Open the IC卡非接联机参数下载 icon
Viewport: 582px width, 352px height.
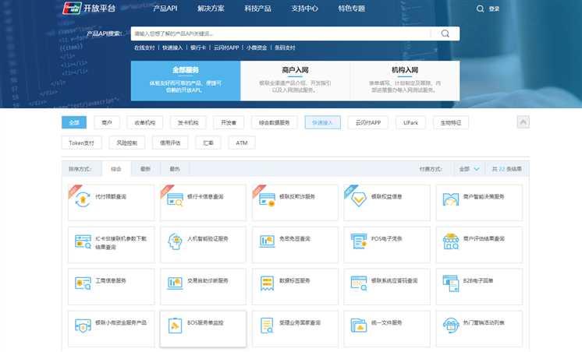pyautogui.click(x=83, y=241)
